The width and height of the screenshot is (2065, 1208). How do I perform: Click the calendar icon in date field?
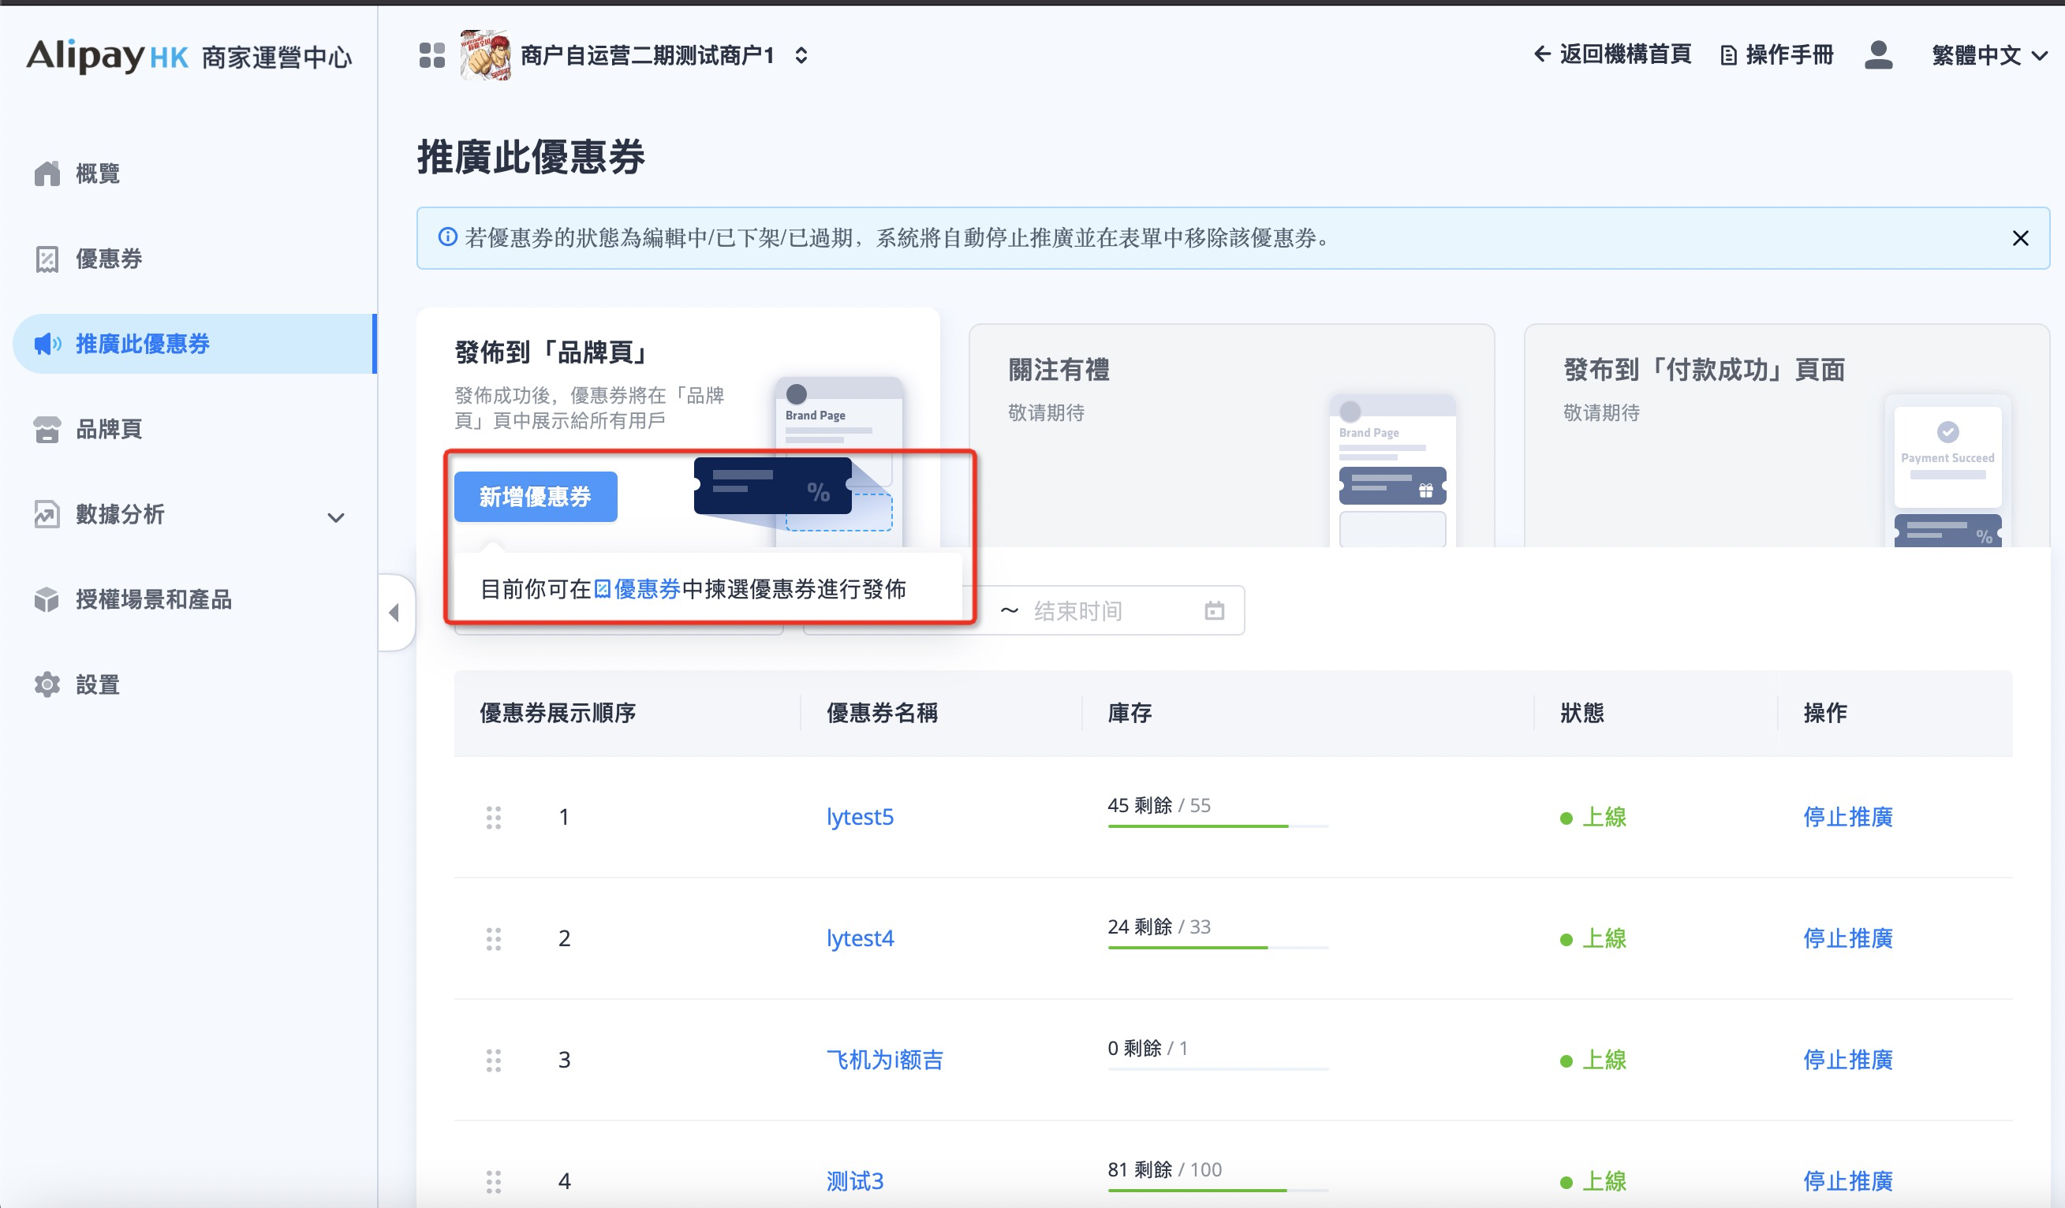[1214, 610]
